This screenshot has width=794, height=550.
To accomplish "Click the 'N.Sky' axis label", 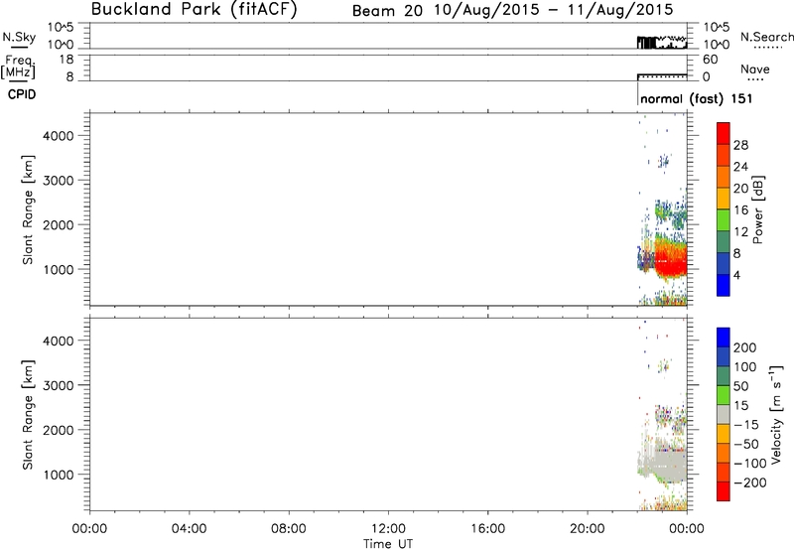I will point(19,37).
